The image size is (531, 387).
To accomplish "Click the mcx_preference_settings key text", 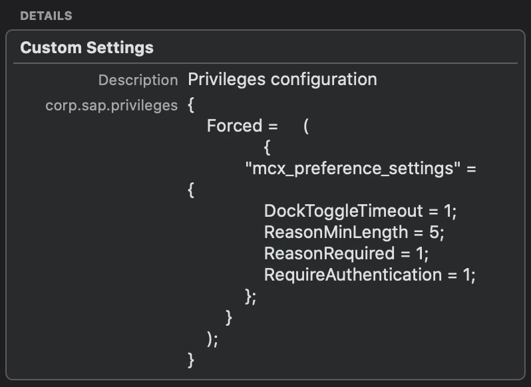I will (353, 168).
